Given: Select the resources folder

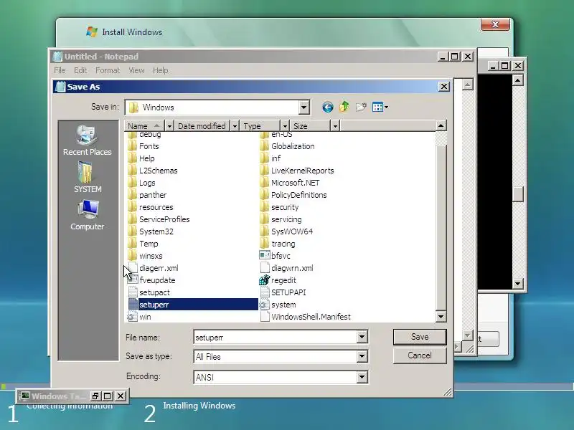Looking at the screenshot, I should coord(151,207).
